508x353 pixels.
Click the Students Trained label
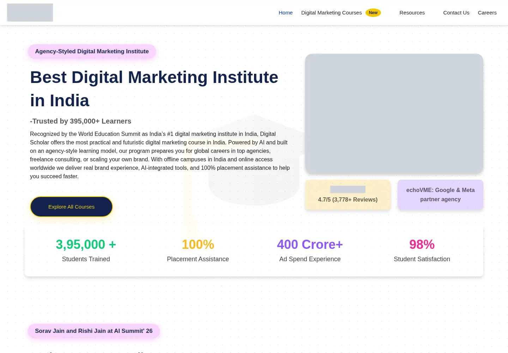(86, 259)
